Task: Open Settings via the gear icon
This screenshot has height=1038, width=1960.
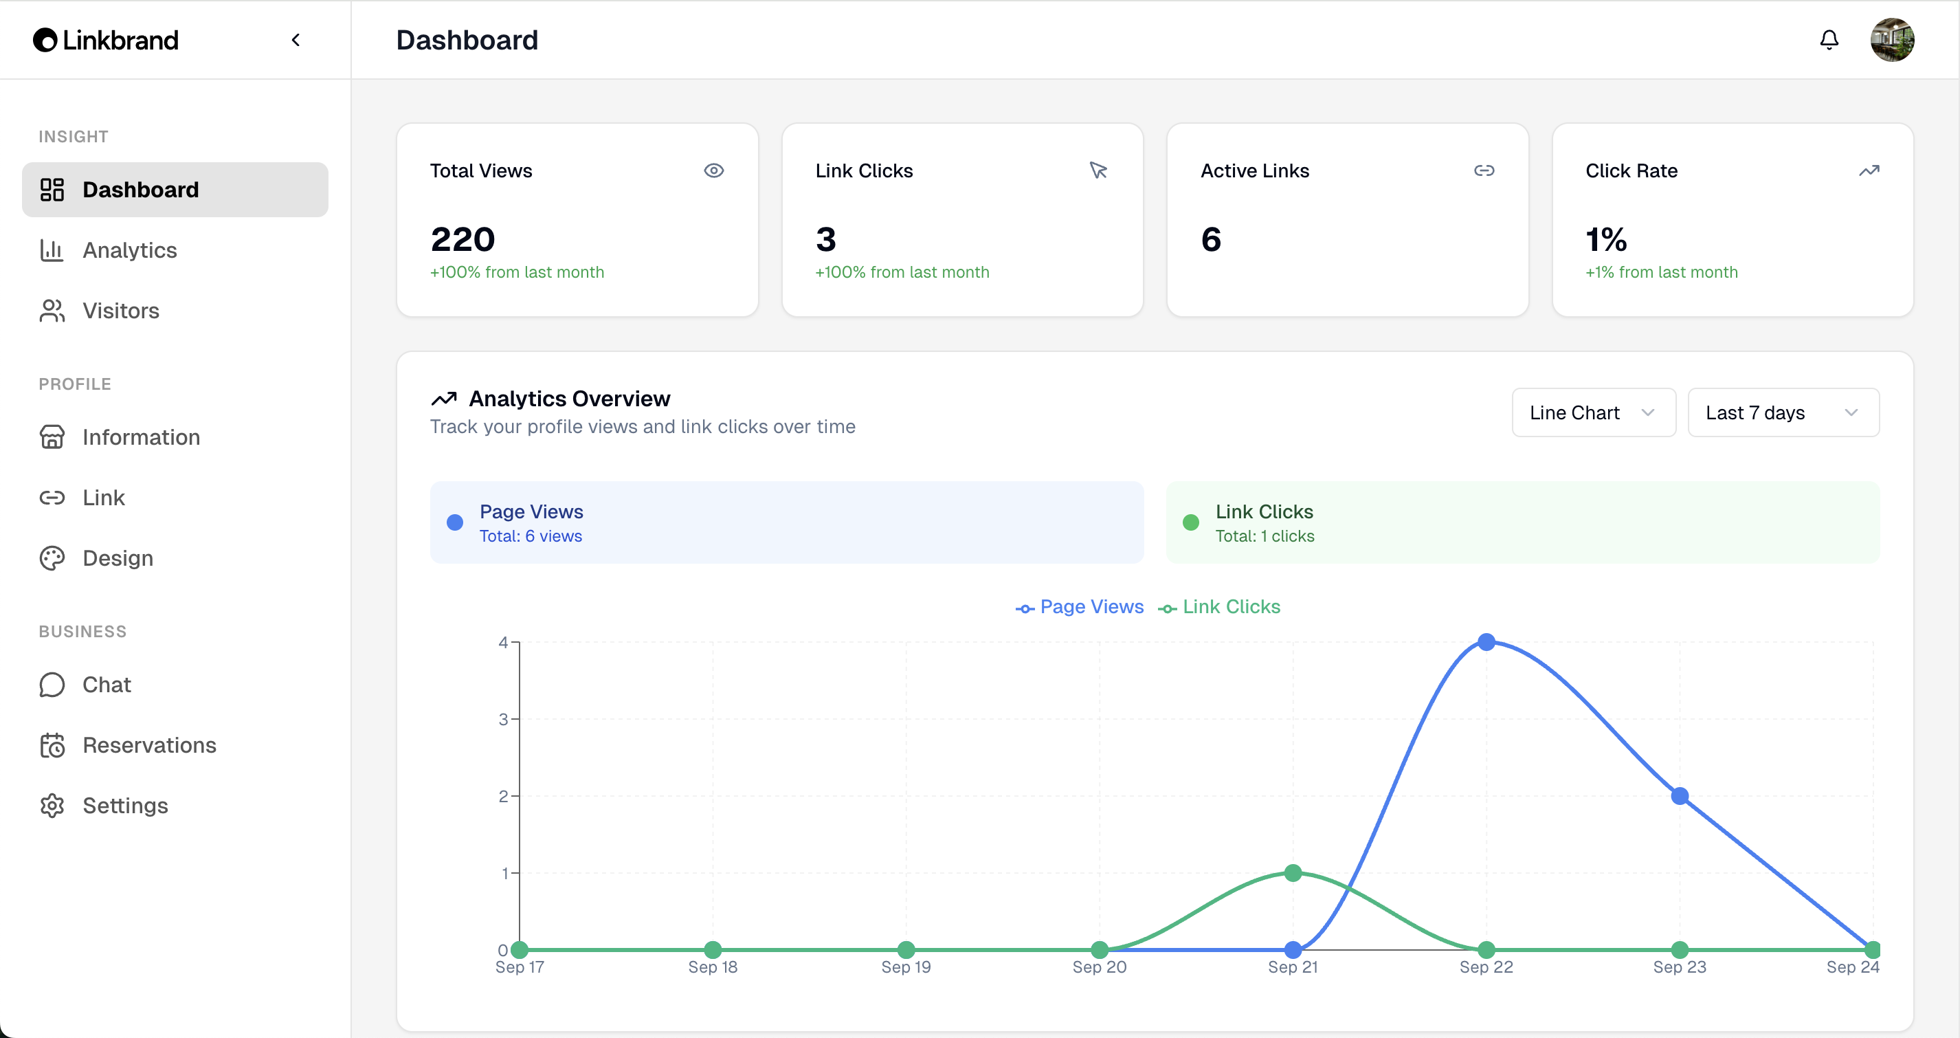Action: 51,805
